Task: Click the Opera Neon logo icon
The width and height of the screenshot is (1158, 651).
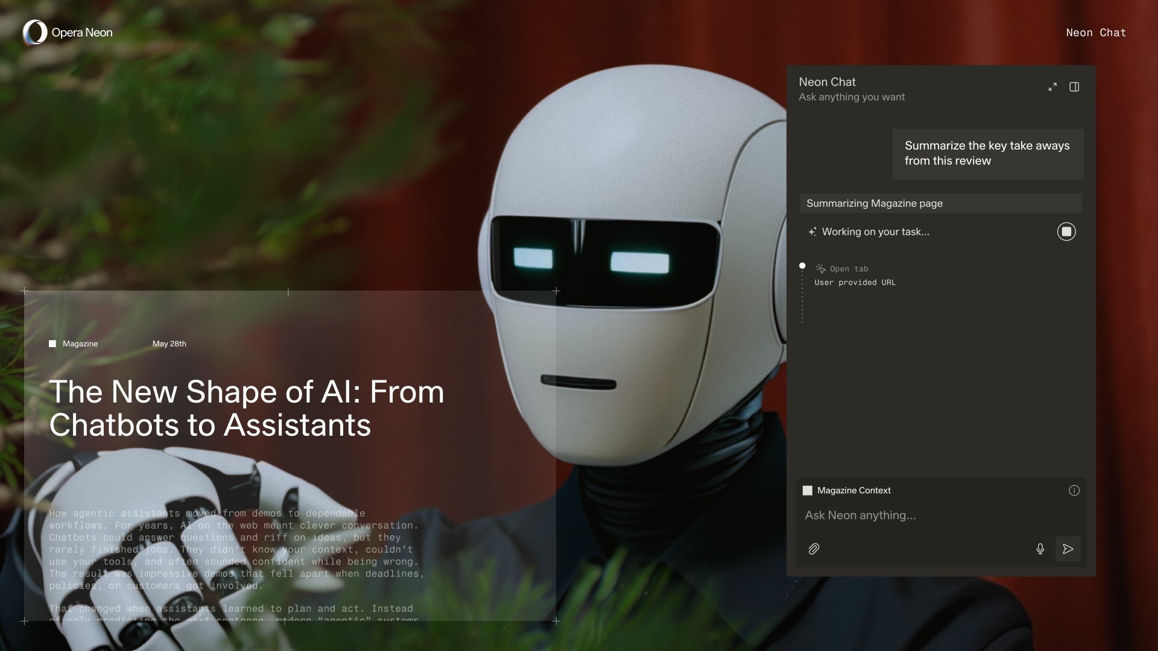Action: pos(35,33)
